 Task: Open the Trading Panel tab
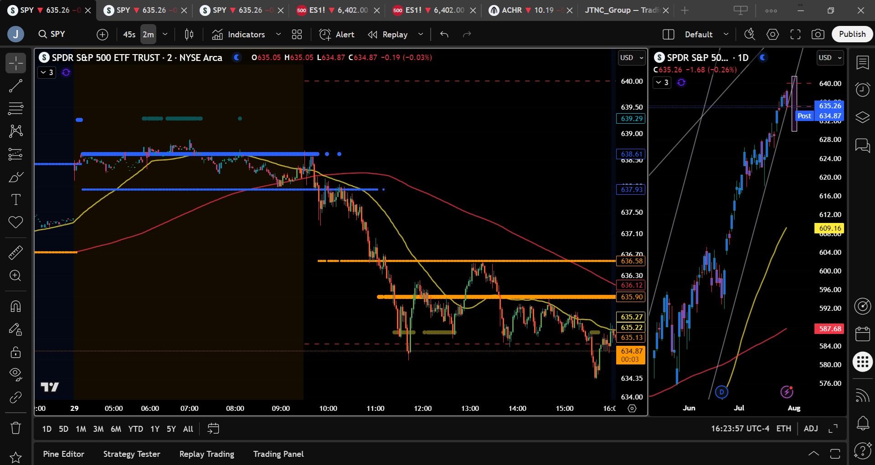tap(278, 454)
